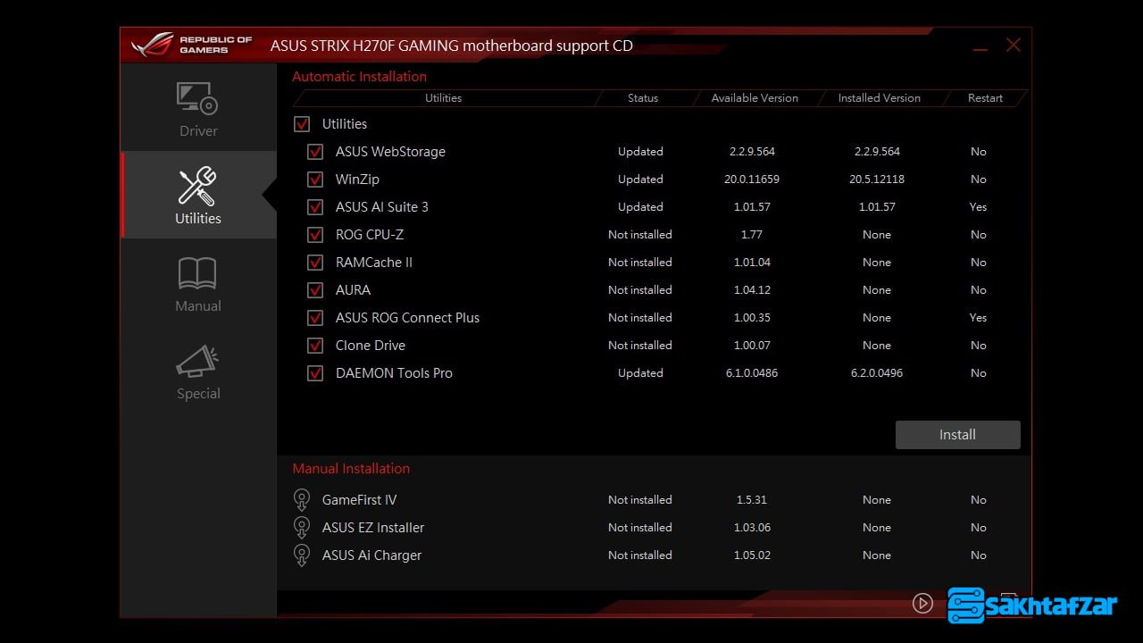This screenshot has width=1143, height=643.
Task: Toggle the DAEMON Tools Pro checkbox
Action: 315,373
